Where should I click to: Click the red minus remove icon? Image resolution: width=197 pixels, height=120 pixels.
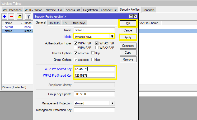(11, 17)
